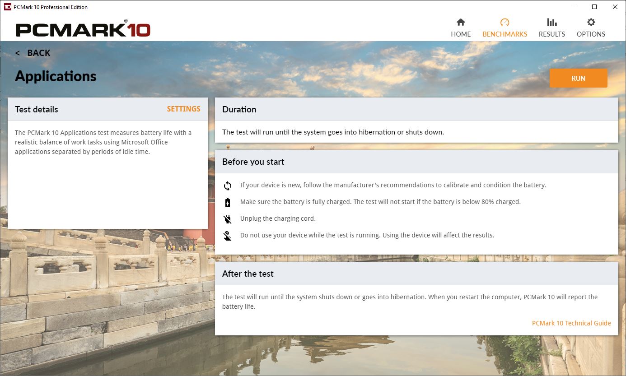
Task: Close the PCMark 10 window
Action: click(615, 7)
